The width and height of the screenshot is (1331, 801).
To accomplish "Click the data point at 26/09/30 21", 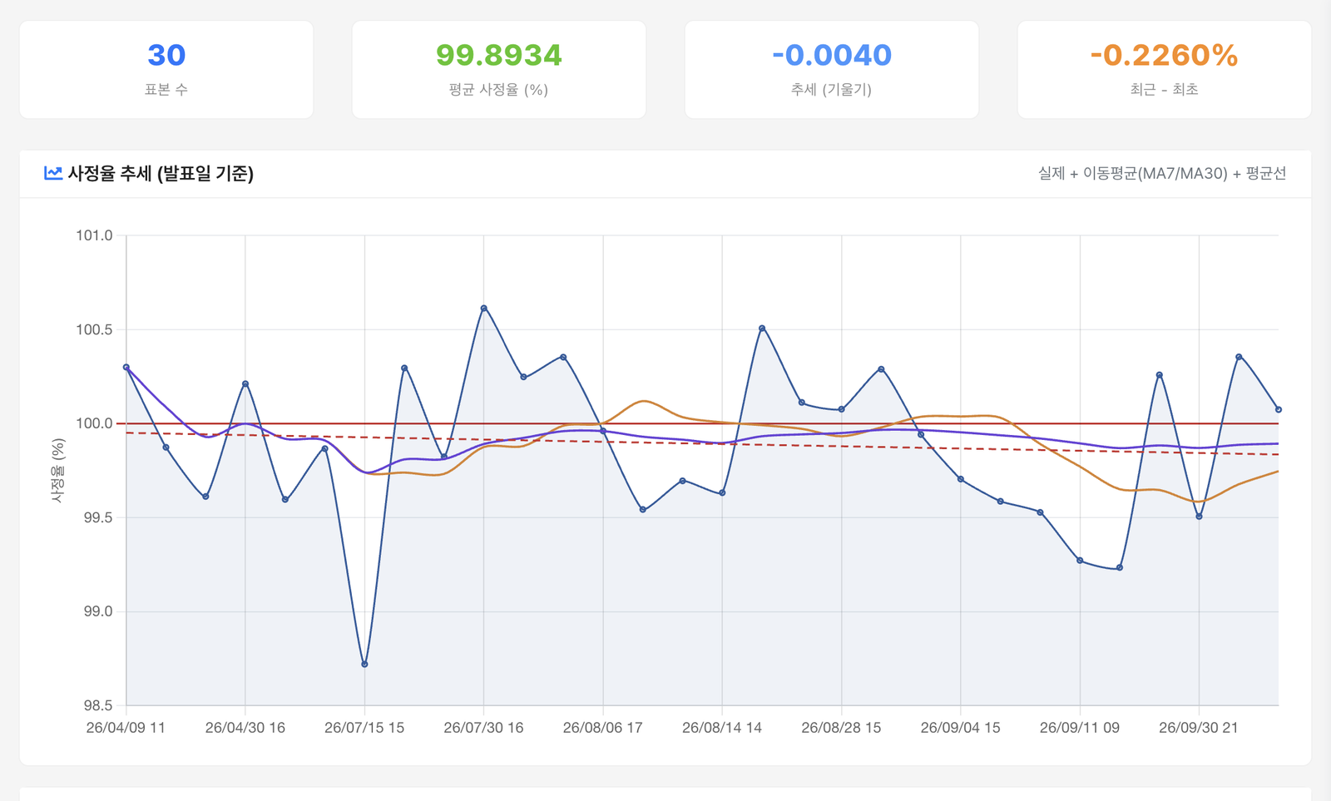I will click(x=1199, y=517).
